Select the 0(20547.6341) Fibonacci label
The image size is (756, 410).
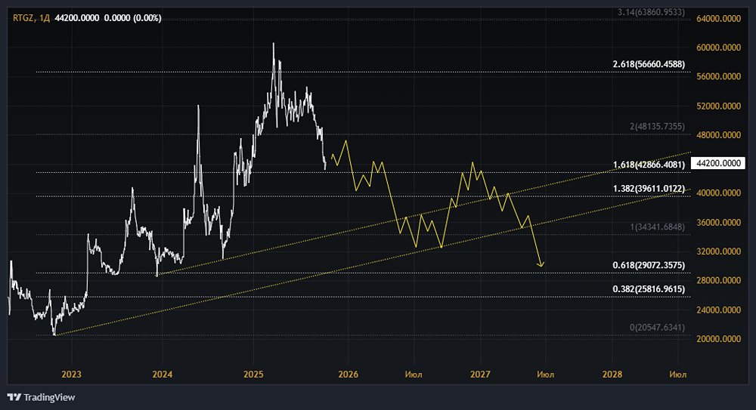click(657, 328)
